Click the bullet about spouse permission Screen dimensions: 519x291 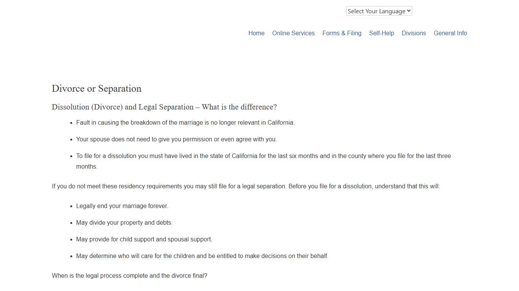(x=176, y=139)
